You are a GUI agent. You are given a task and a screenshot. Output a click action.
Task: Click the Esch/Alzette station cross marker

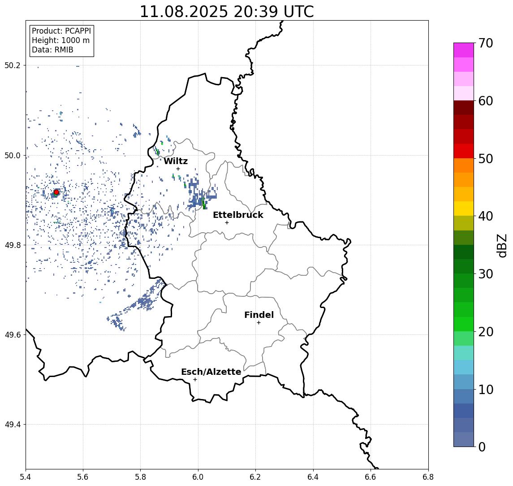pos(195,380)
